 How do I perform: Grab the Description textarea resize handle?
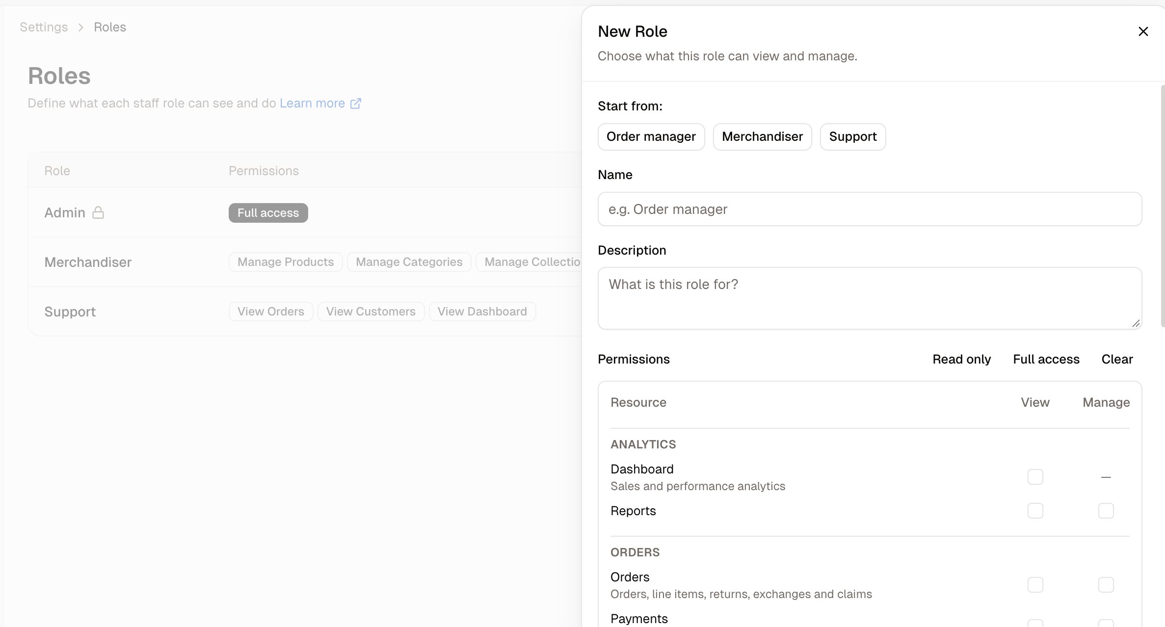click(1136, 323)
